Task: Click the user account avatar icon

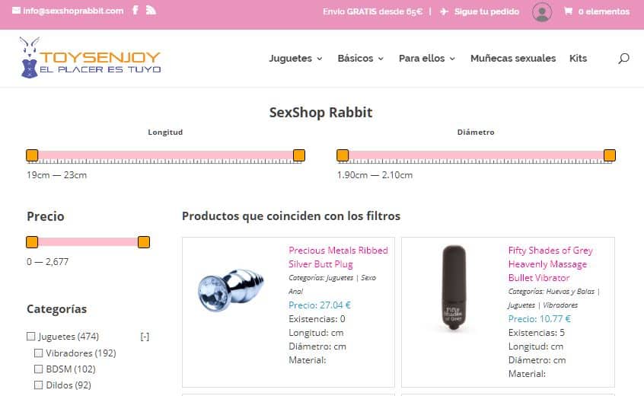Action: 542,12
